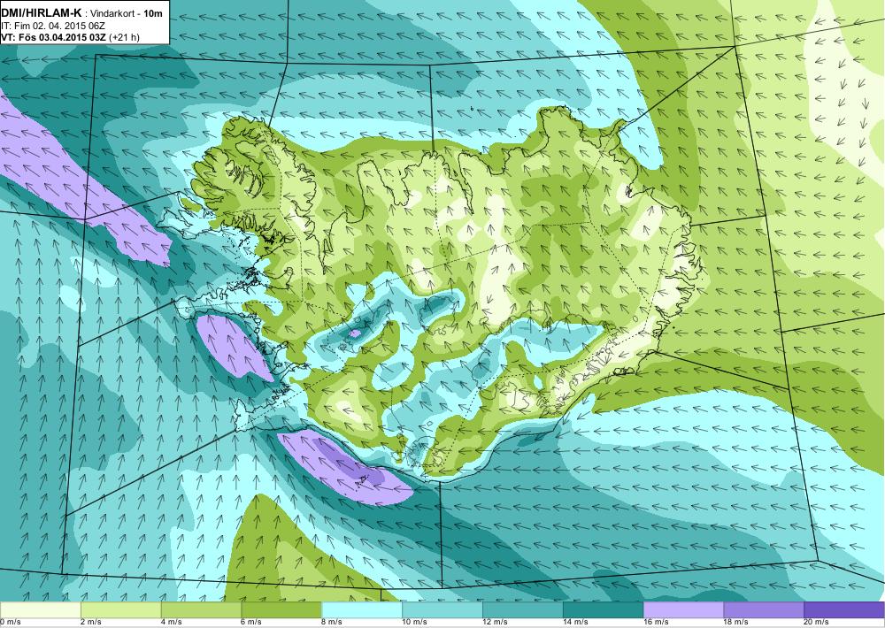Click the "10 m/s" legend label

tap(415, 623)
